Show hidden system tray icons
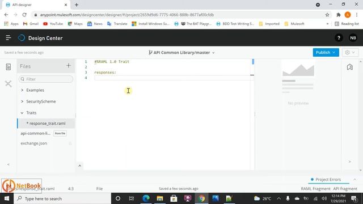This screenshot has height=204, width=363. pos(278,198)
